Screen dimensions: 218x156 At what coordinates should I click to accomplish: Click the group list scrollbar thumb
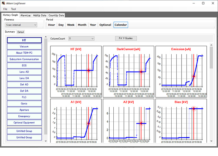[46, 86]
